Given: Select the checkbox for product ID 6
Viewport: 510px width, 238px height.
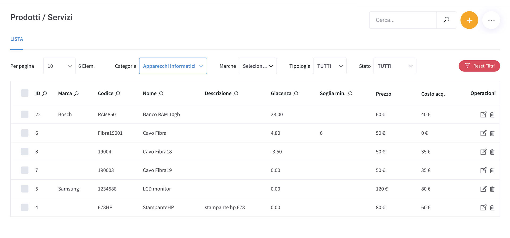Looking at the screenshot, I should pos(25,133).
